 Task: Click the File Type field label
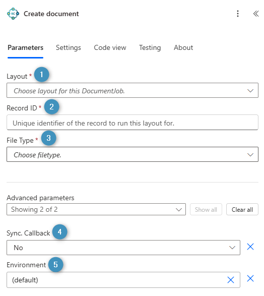[20, 141]
